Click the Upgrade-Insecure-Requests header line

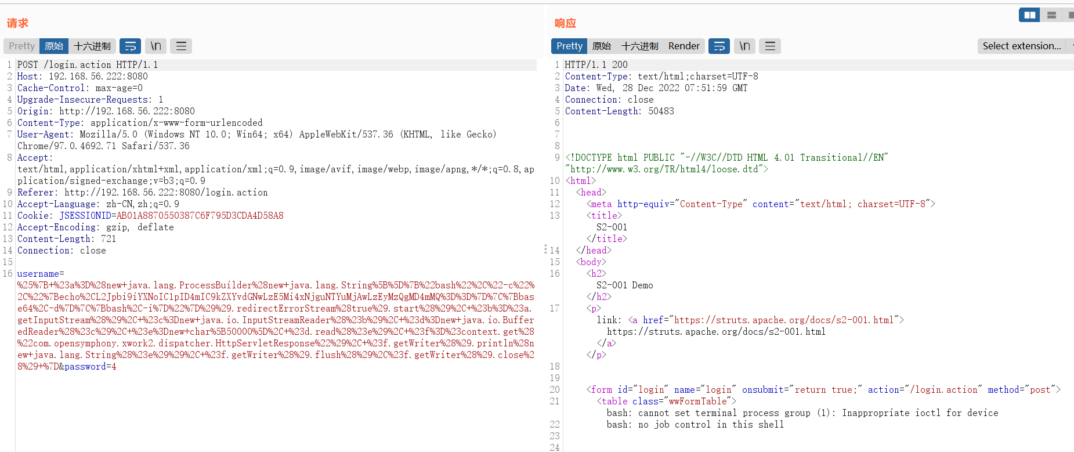tap(90, 100)
